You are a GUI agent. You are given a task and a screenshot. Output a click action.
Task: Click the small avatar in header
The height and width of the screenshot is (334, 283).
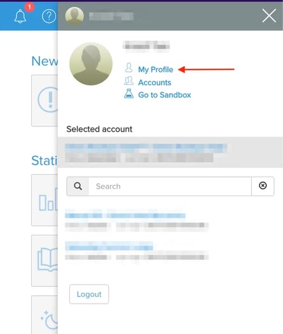tap(74, 16)
